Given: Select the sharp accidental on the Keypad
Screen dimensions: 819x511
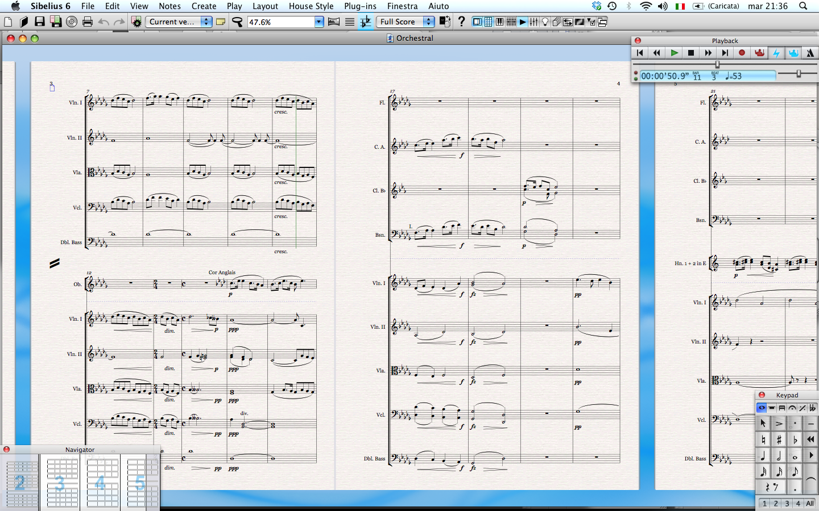Looking at the screenshot, I should (779, 439).
